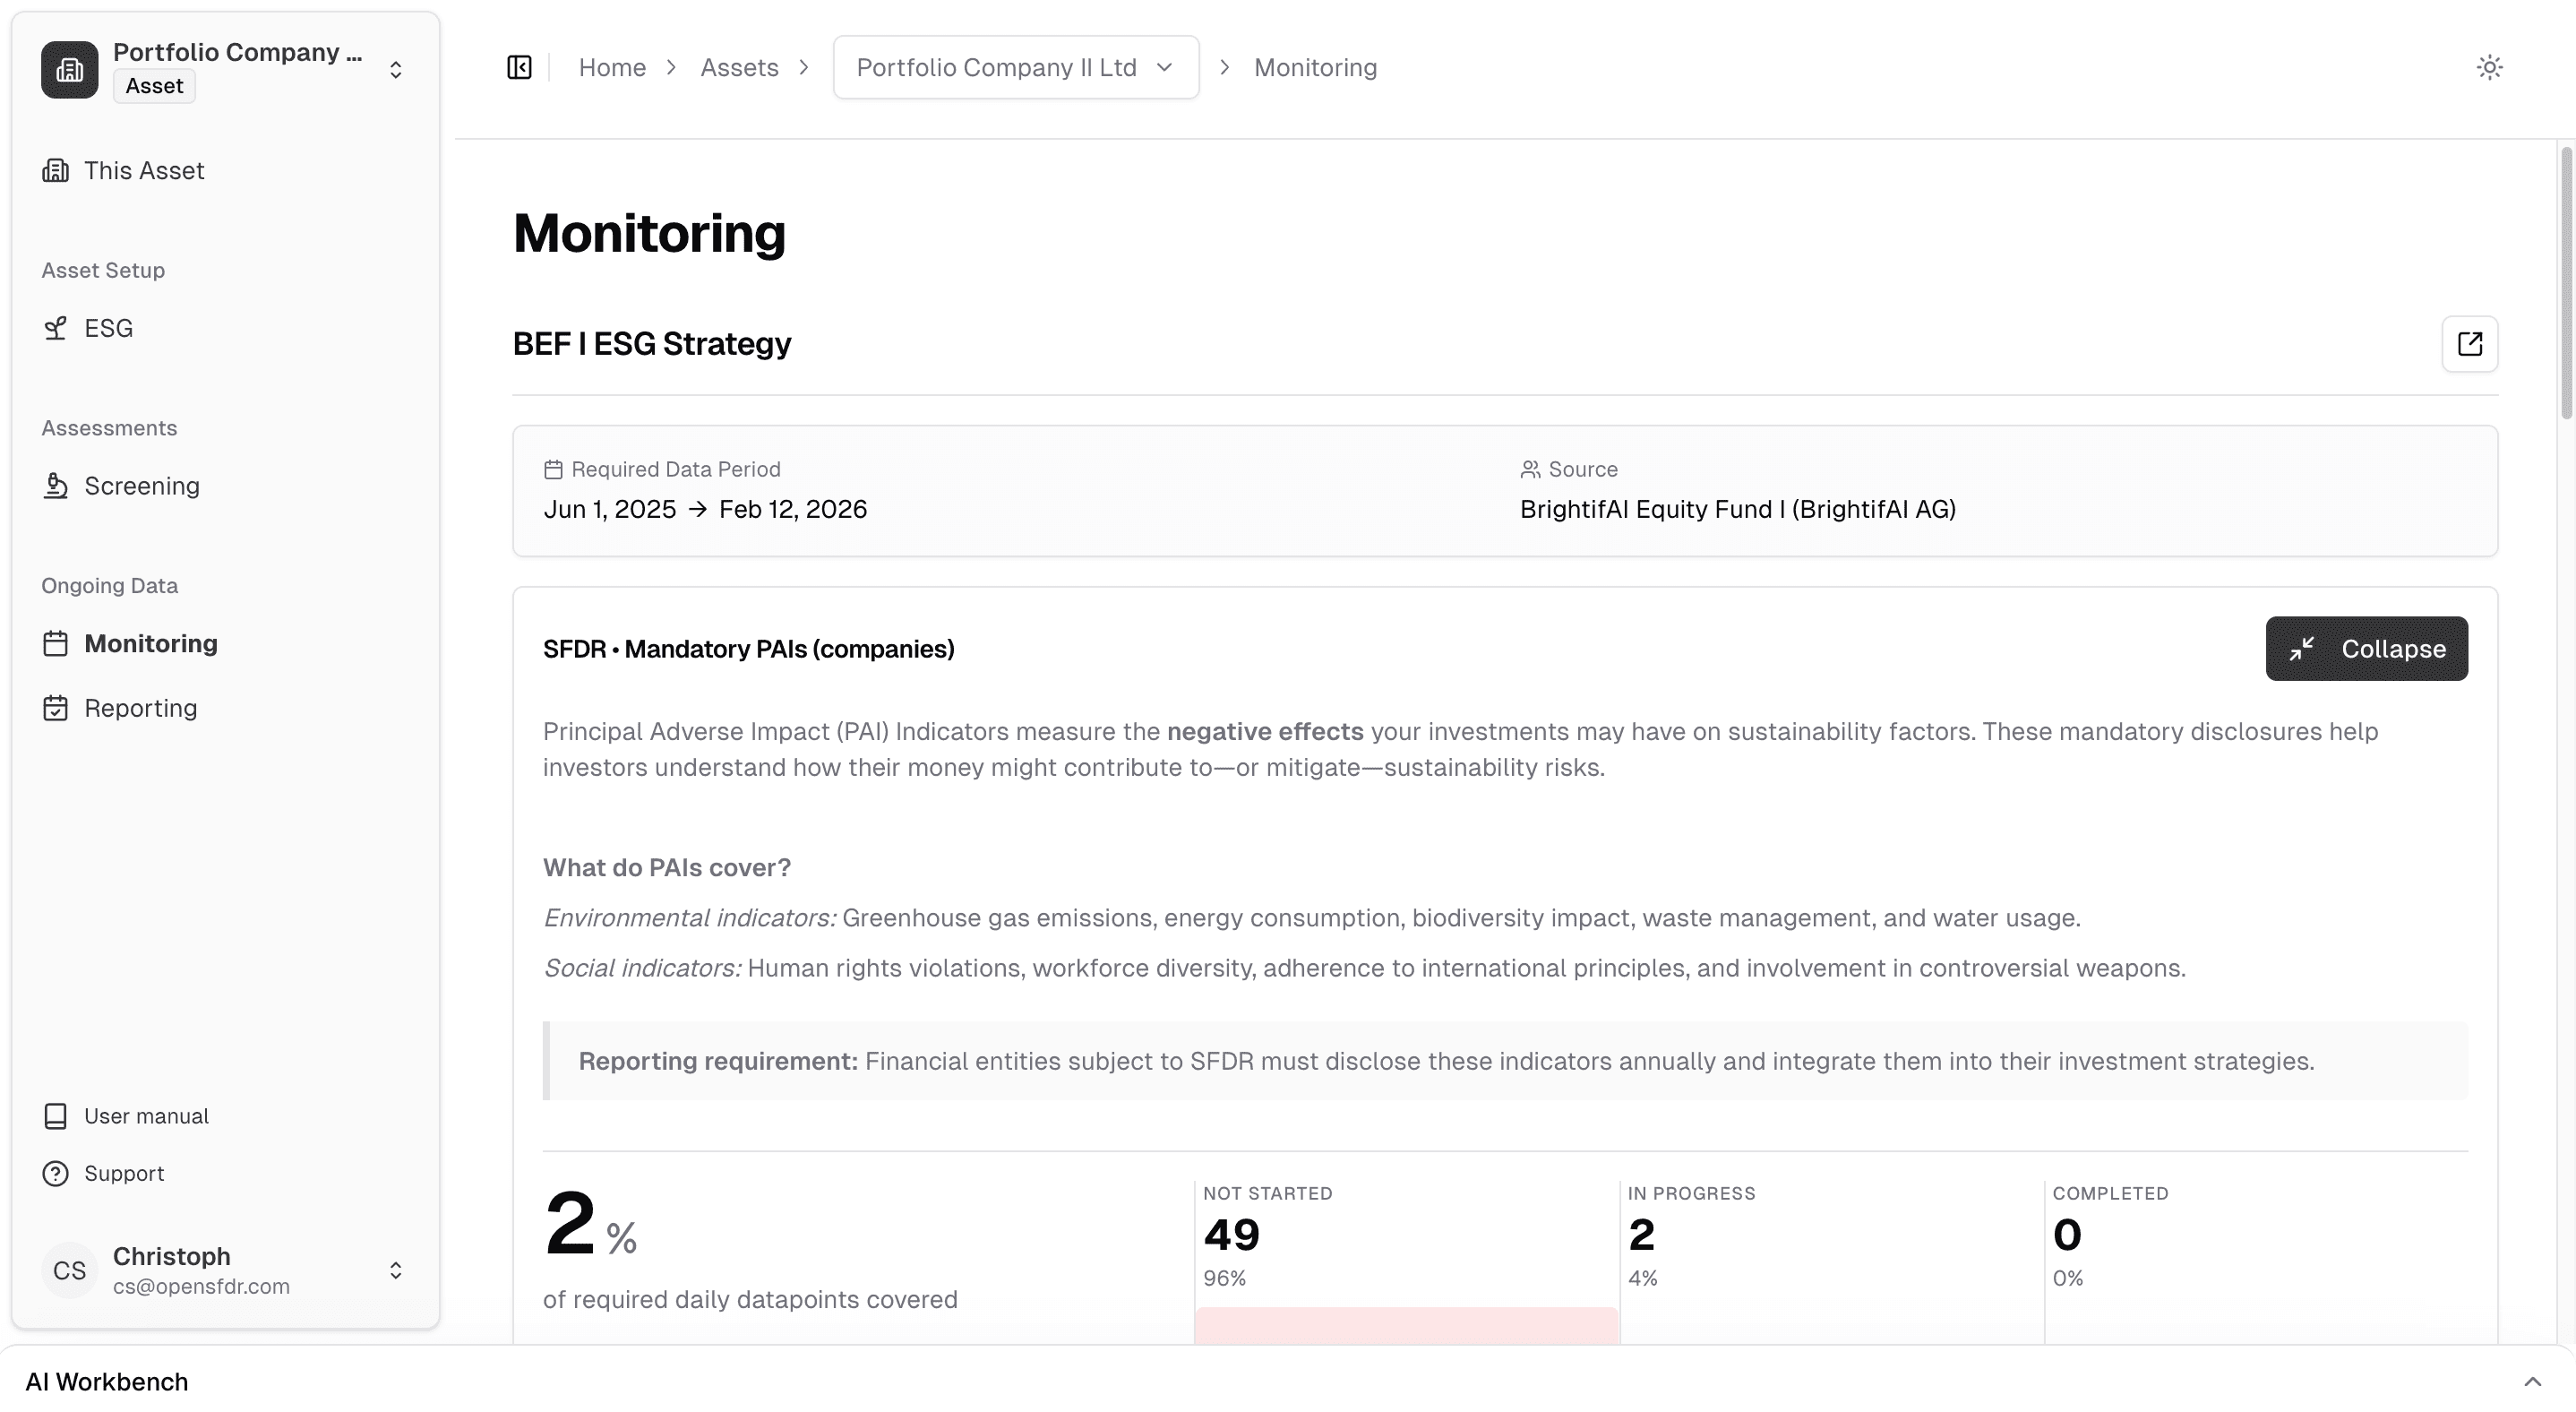Open BEF I ESG Strategy in new window
The height and width of the screenshot is (1412, 2576).
click(2470, 343)
